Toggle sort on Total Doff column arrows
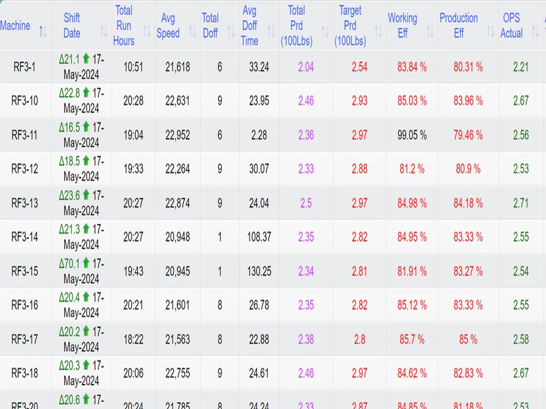 point(231,32)
